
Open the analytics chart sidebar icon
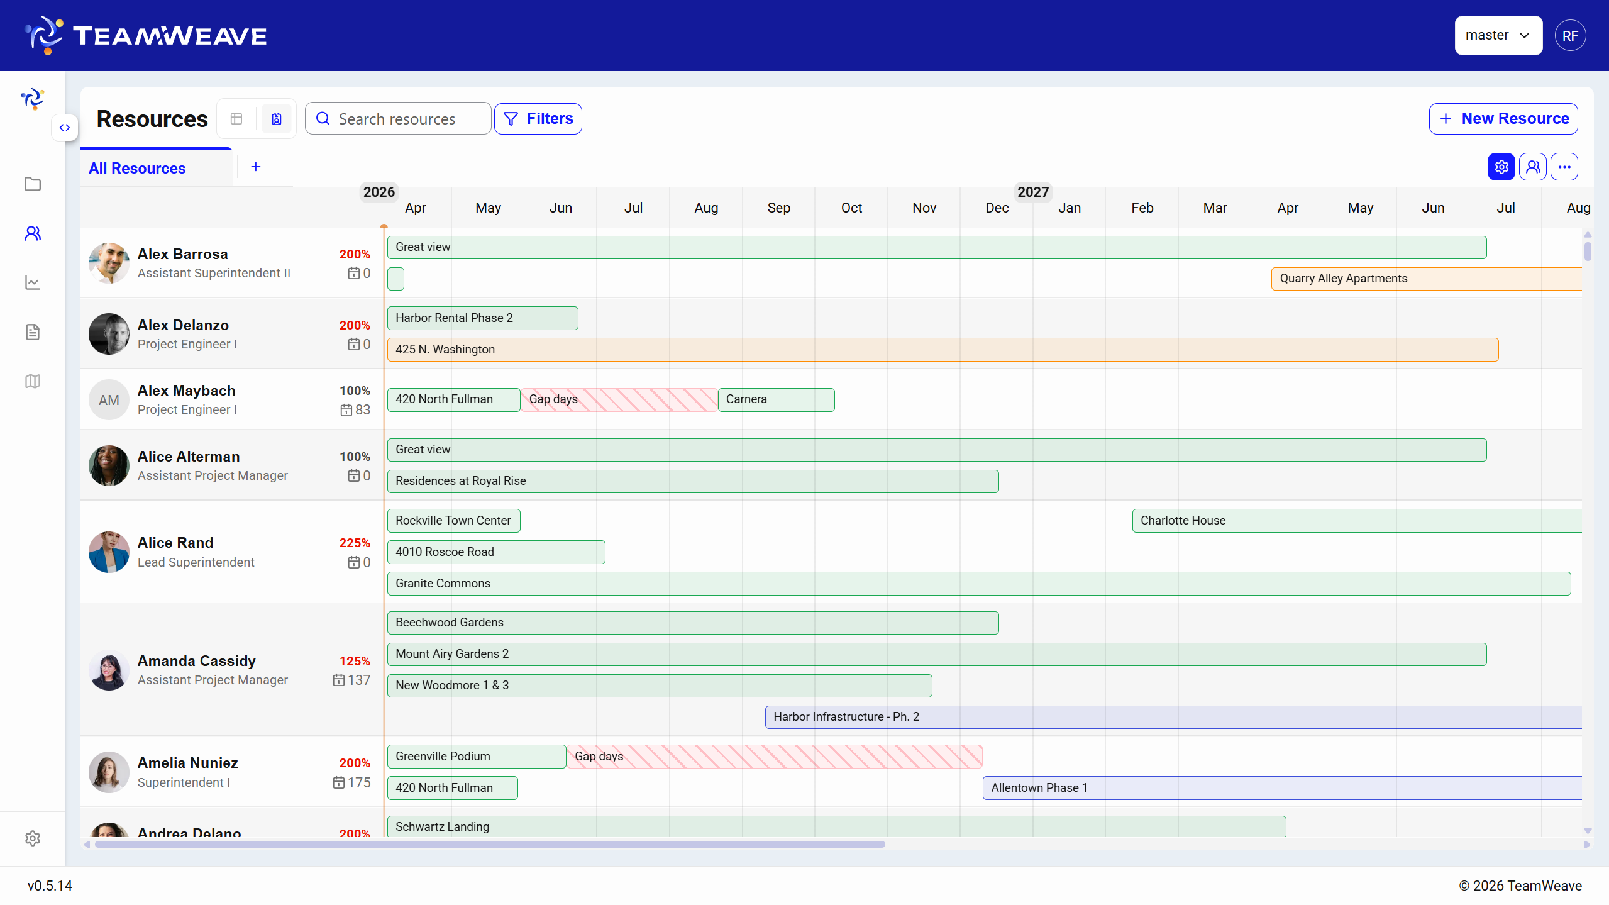click(33, 283)
